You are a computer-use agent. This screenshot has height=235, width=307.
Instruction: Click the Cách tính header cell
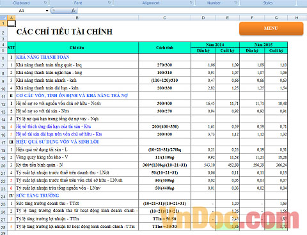click(164, 48)
